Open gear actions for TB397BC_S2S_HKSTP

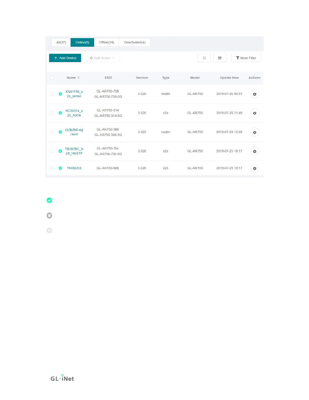pyautogui.click(x=254, y=151)
